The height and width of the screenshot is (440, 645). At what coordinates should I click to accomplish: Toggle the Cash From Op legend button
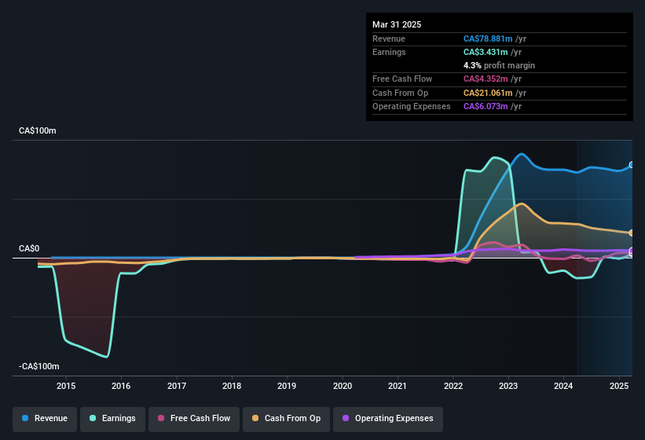[286, 419]
